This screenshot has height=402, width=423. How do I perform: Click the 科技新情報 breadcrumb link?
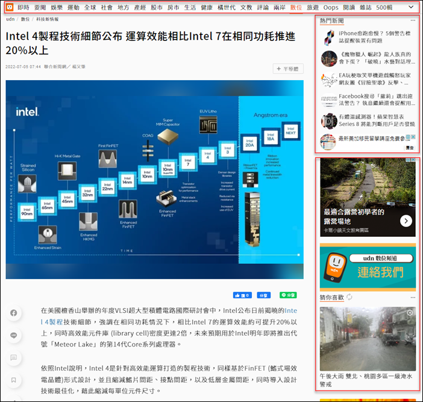47,19
